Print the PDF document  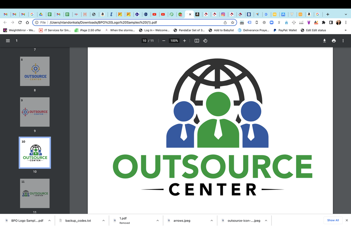pyautogui.click(x=334, y=41)
